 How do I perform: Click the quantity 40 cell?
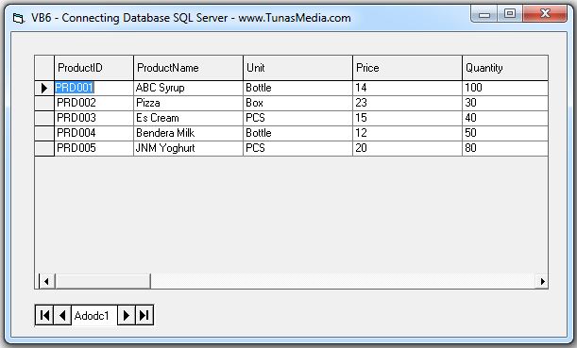505,118
